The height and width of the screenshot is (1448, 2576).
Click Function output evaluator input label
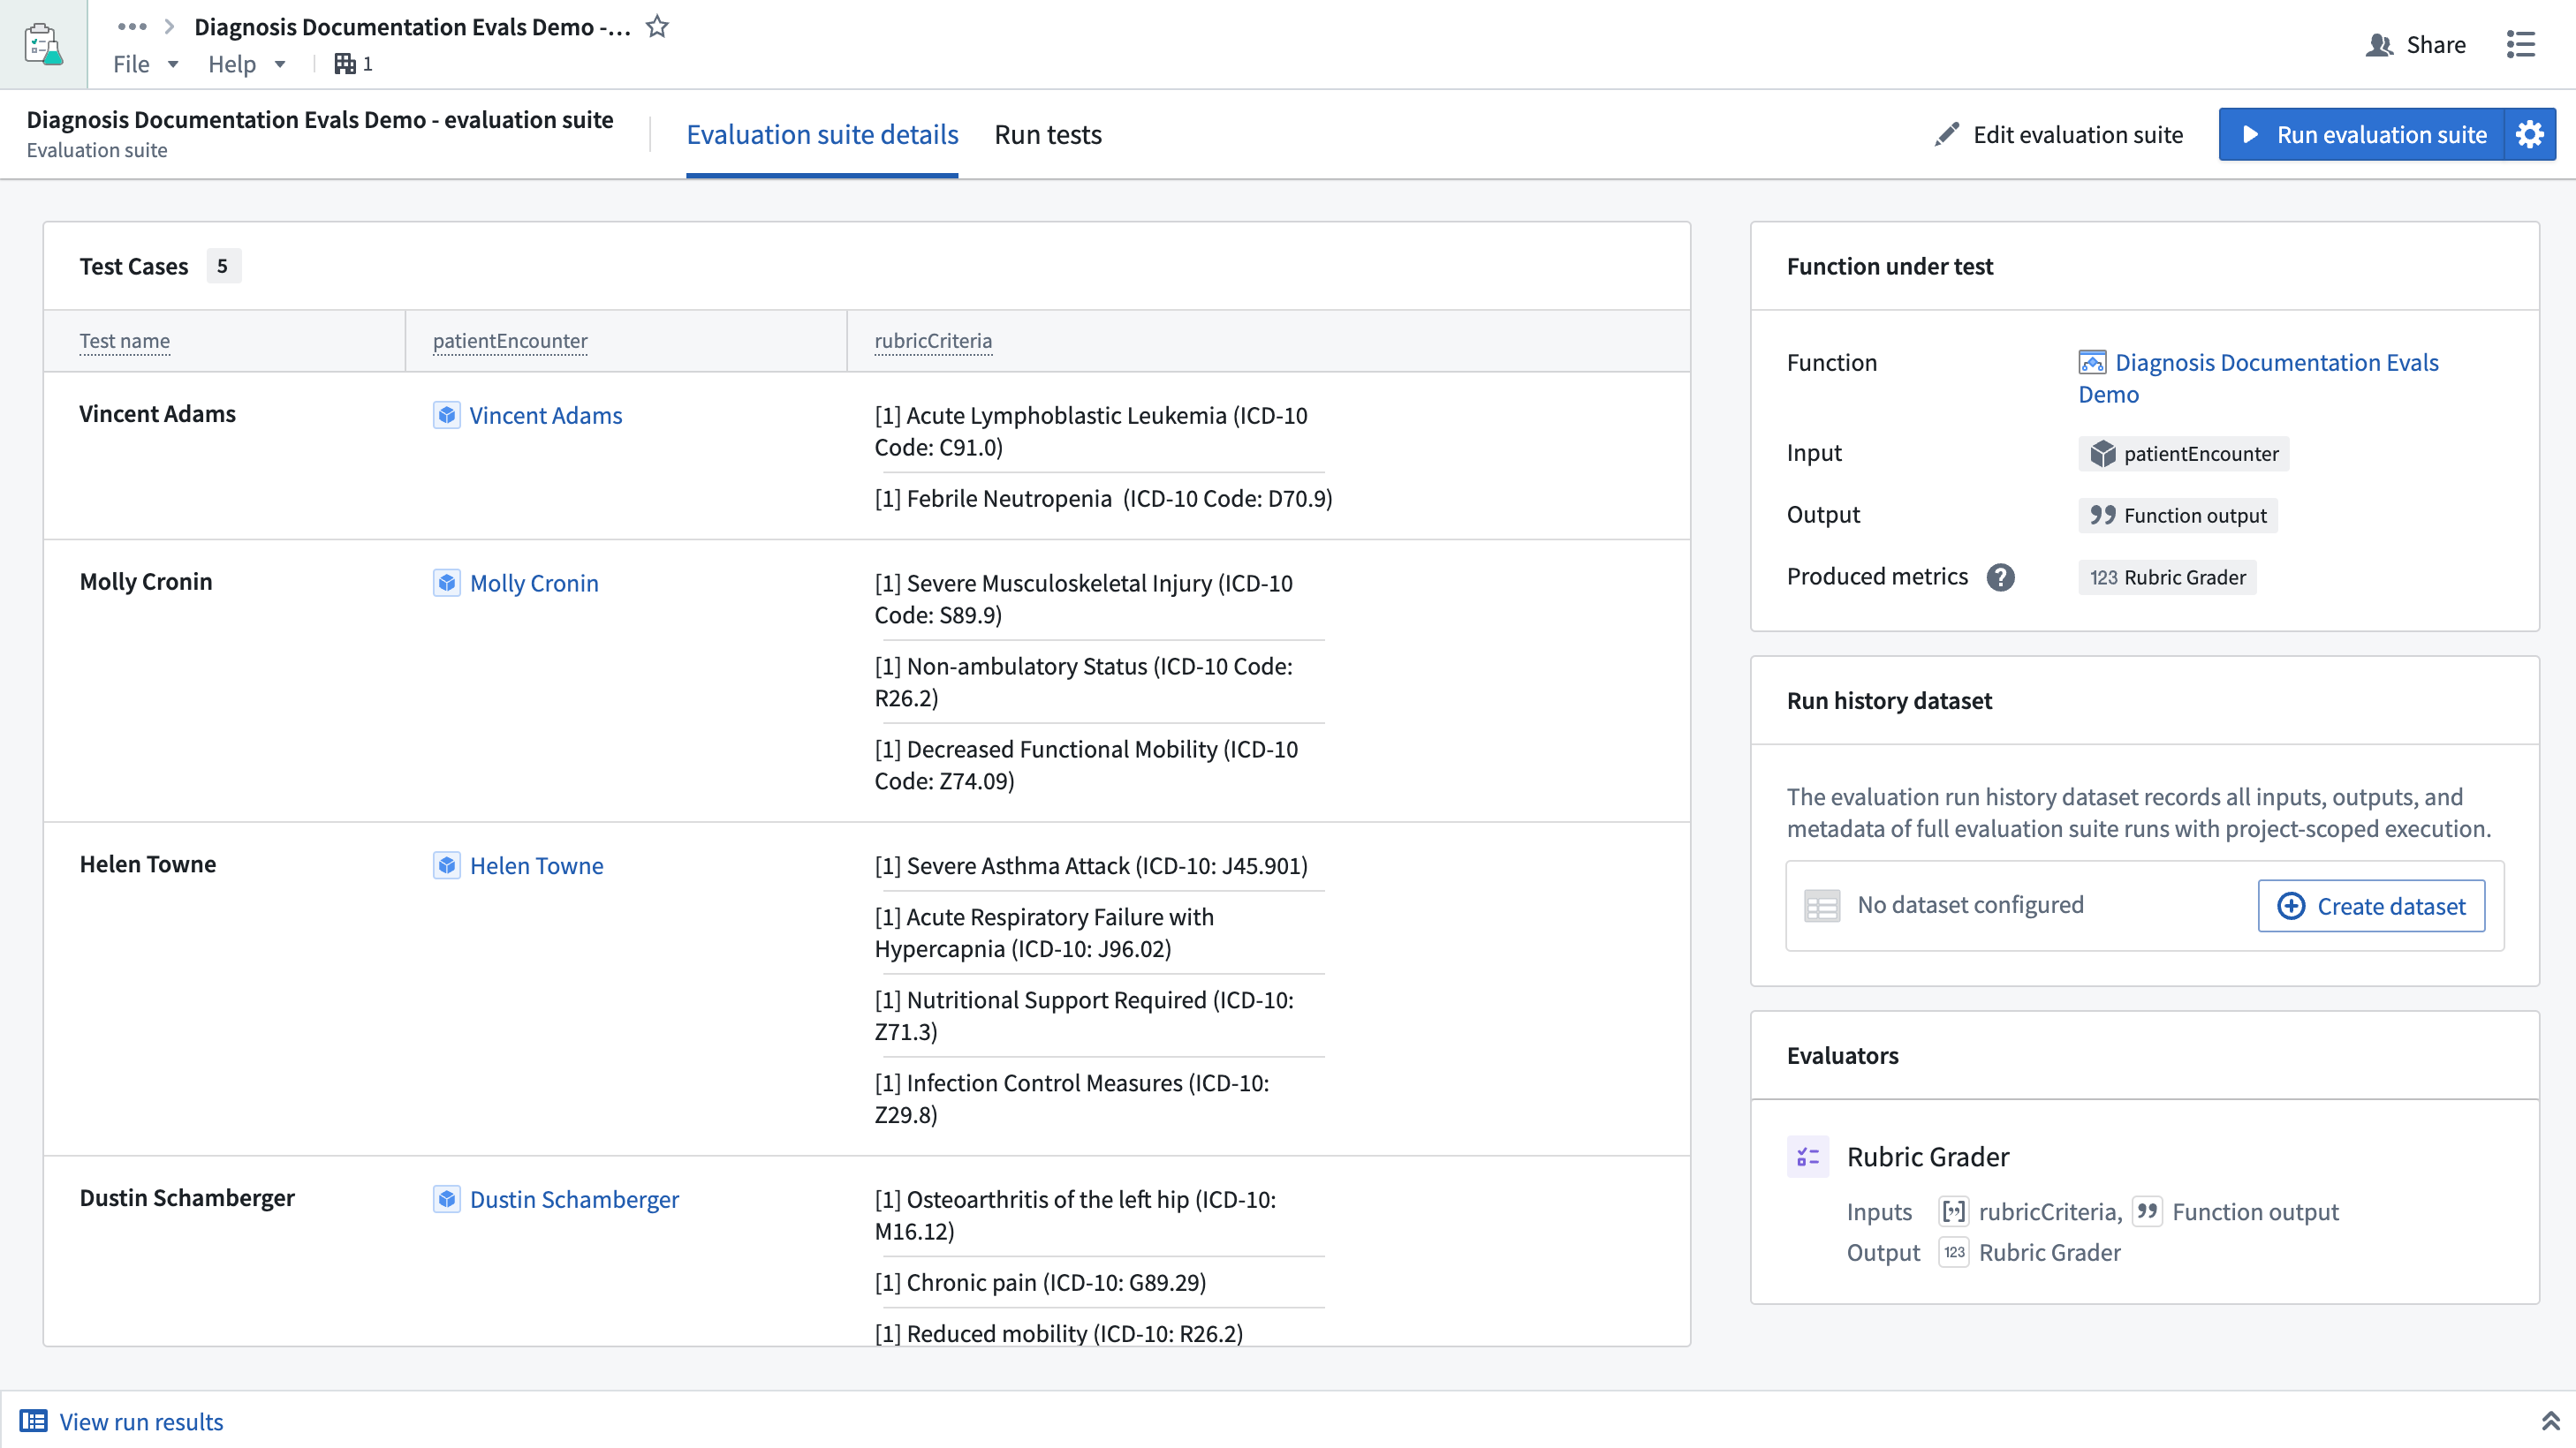[2255, 1211]
